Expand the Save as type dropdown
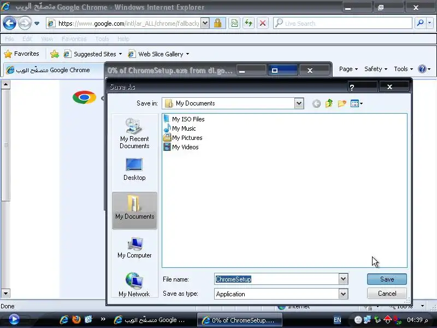Viewport: 437px width, 328px height. [x=344, y=294]
